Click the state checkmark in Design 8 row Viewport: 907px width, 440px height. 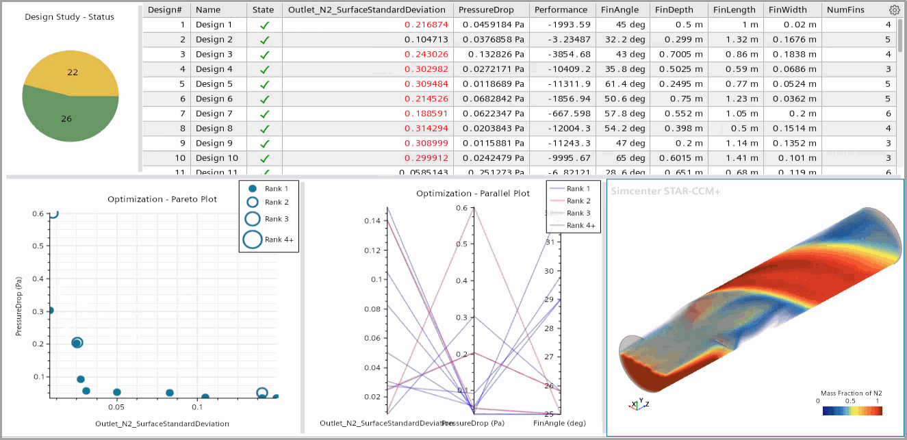(265, 129)
